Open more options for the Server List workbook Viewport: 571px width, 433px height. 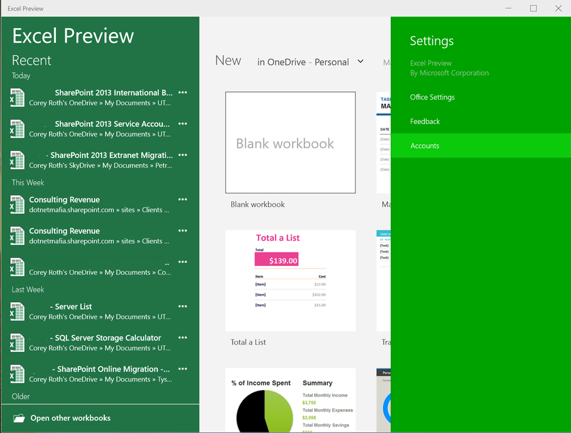(x=183, y=307)
